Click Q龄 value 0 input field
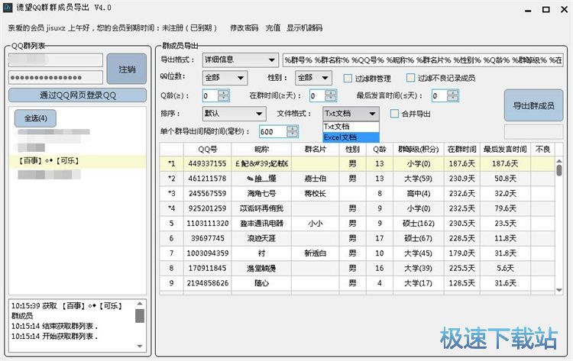573x361 pixels. (x=211, y=95)
